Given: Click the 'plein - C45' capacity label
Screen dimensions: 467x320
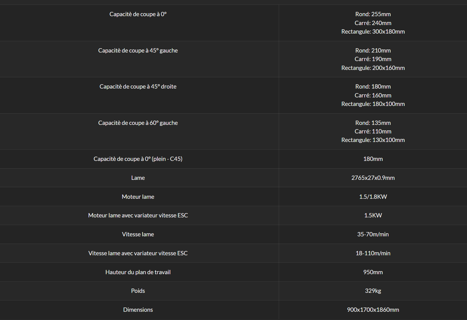Looking at the screenshot, I should [x=138, y=159].
